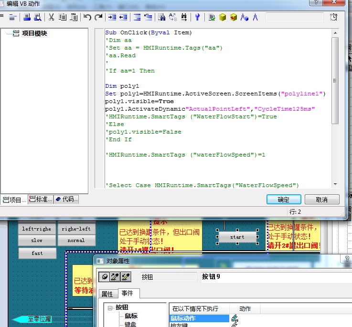The height and width of the screenshot is (327, 352).
Task: Decrease indent with the outdent icon
Action: pyautogui.click(x=123, y=17)
